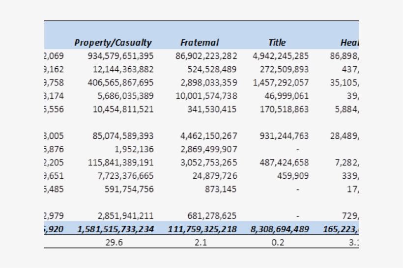Select the bold total 1,581,515,733,234
The width and height of the screenshot is (403, 268).
pos(115,229)
